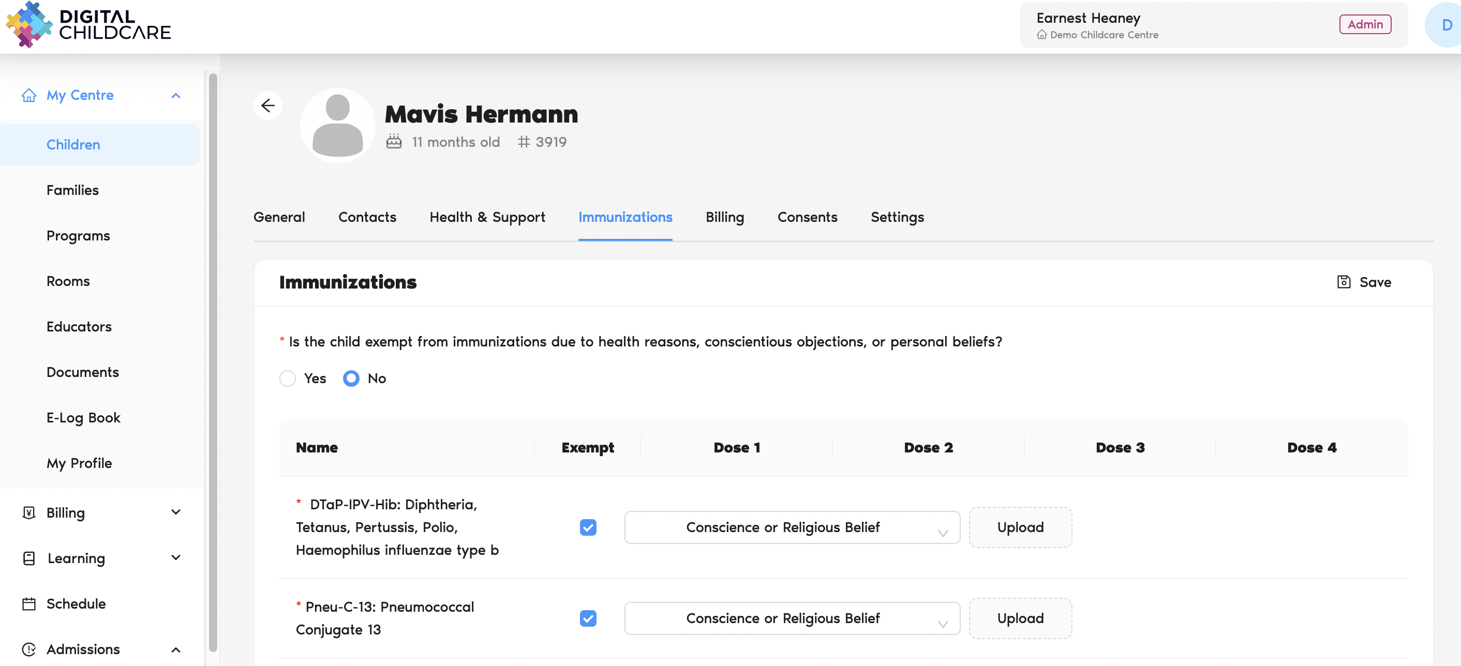Select the Yes exemption radio button
The image size is (1461, 666).
(288, 378)
